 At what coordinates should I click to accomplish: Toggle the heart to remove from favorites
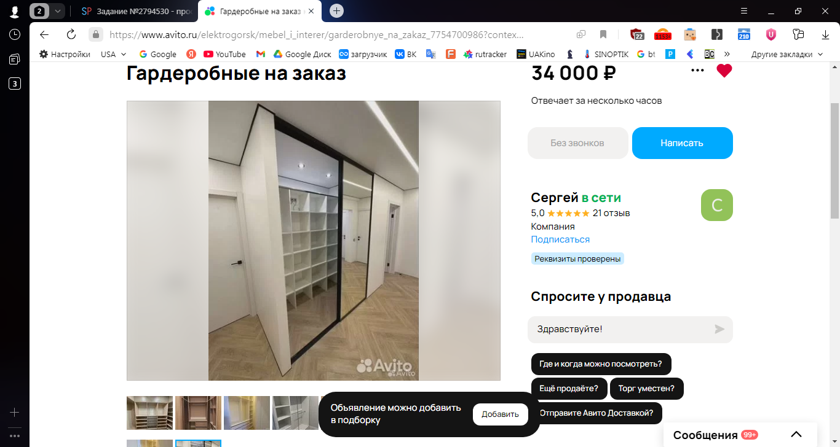pos(724,71)
